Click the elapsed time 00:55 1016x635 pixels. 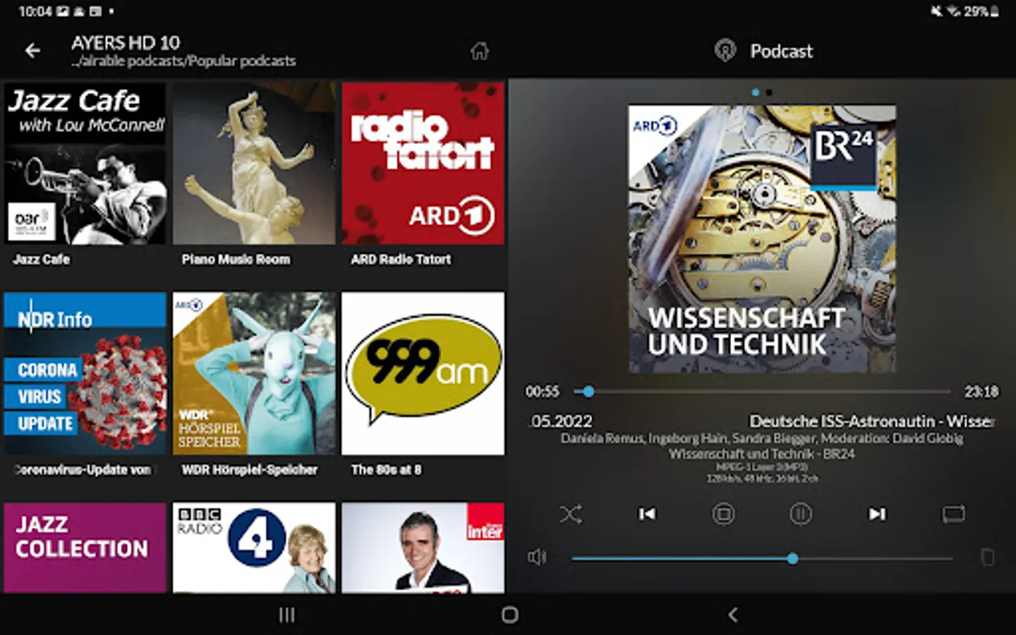point(542,391)
